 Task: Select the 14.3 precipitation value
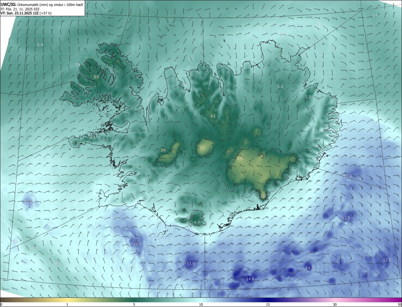(309, 268)
